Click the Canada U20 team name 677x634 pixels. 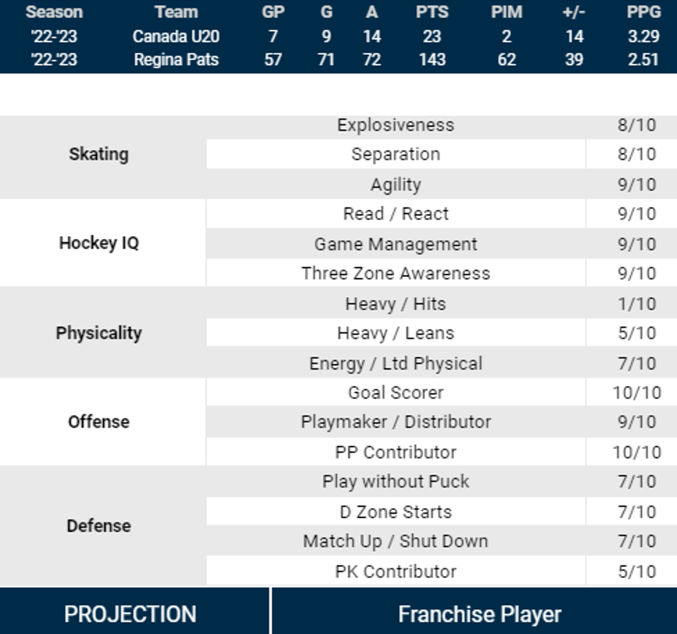(176, 37)
